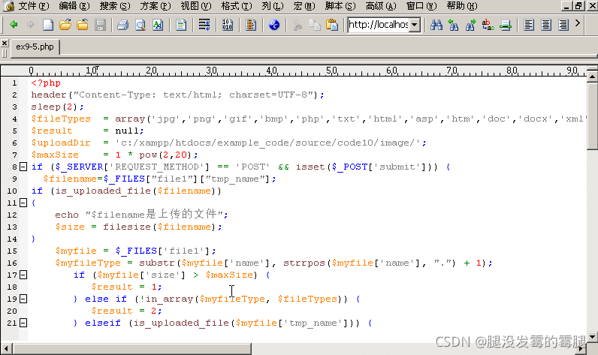Click the Go to line icon

coord(506,25)
